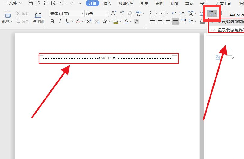Apply blue font color A
This screenshot has width=244, height=159.
[x=126, y=21]
